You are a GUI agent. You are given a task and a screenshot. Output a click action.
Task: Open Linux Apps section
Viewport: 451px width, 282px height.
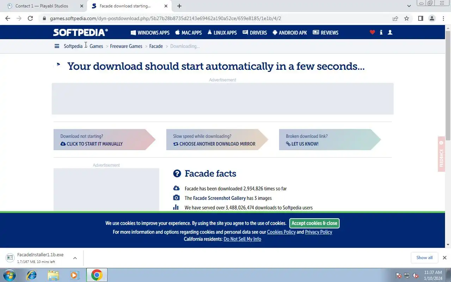pyautogui.click(x=222, y=32)
